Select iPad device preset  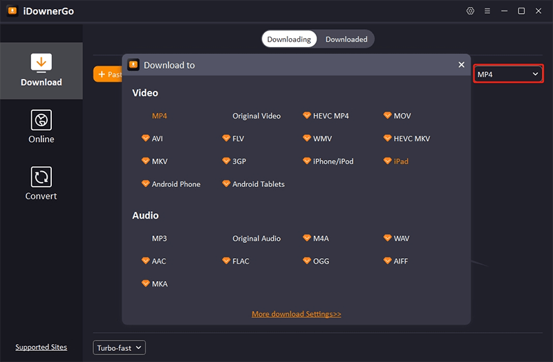401,161
